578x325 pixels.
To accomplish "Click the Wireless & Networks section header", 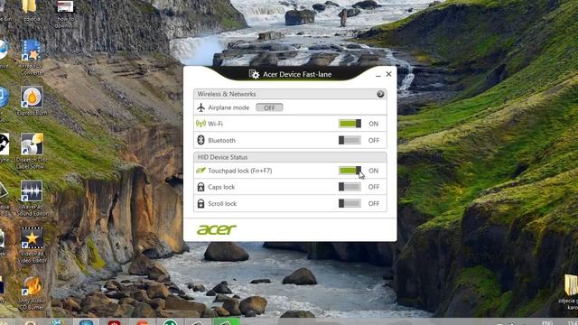I will (x=290, y=94).
